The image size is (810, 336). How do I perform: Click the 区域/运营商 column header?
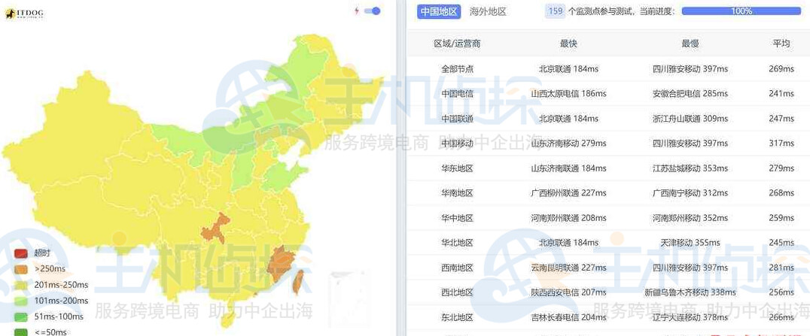click(457, 44)
